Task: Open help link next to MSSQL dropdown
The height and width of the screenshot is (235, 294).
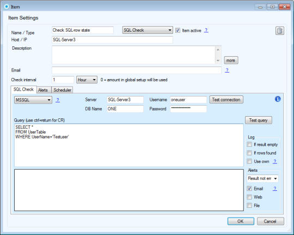Action: (x=58, y=100)
